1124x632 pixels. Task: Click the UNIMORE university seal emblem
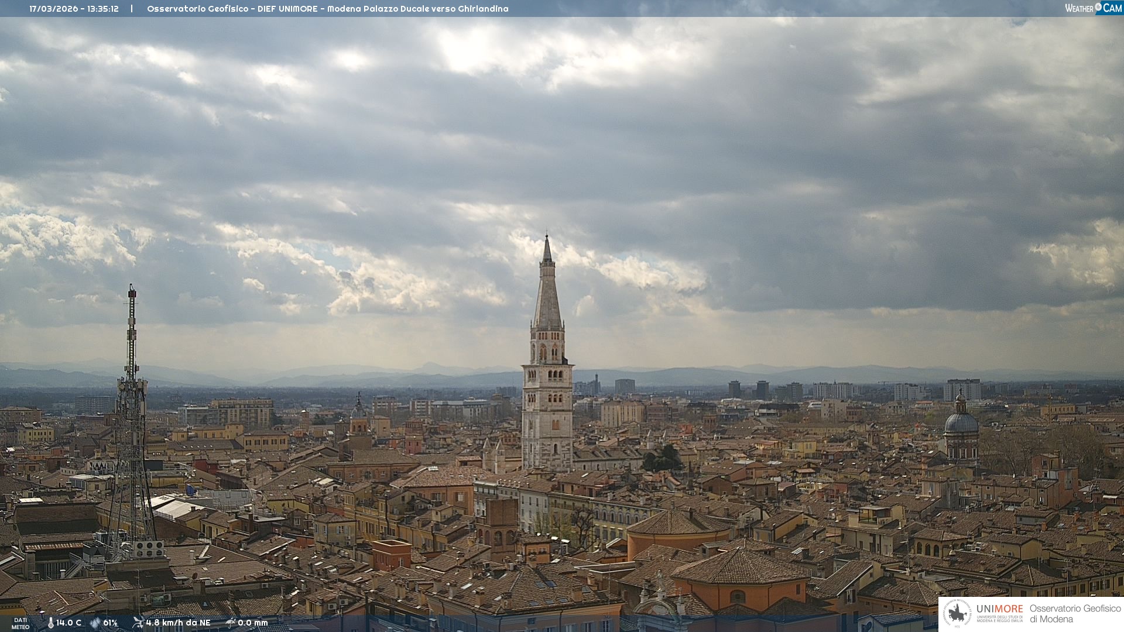[x=958, y=614]
